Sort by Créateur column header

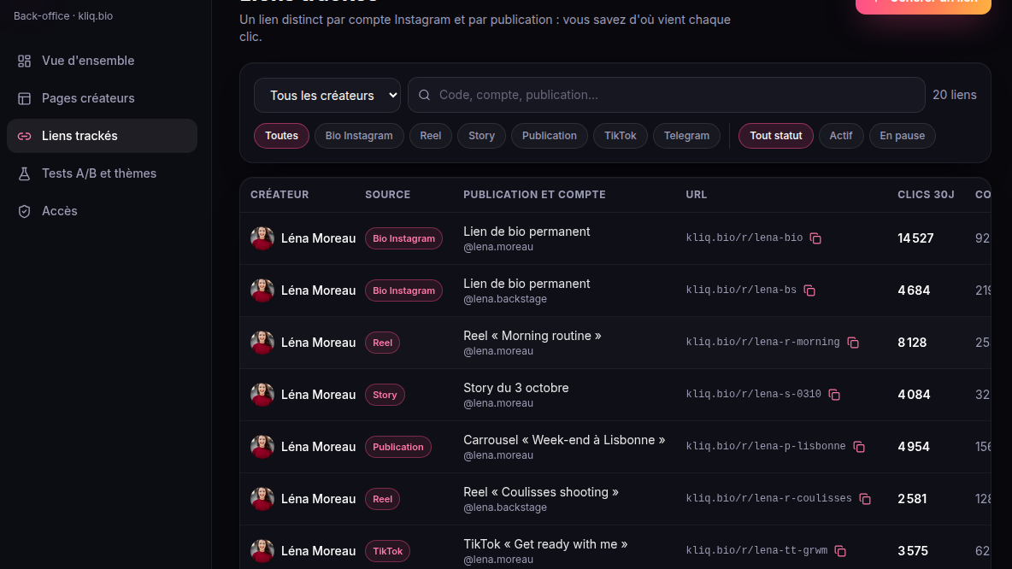pos(279,194)
